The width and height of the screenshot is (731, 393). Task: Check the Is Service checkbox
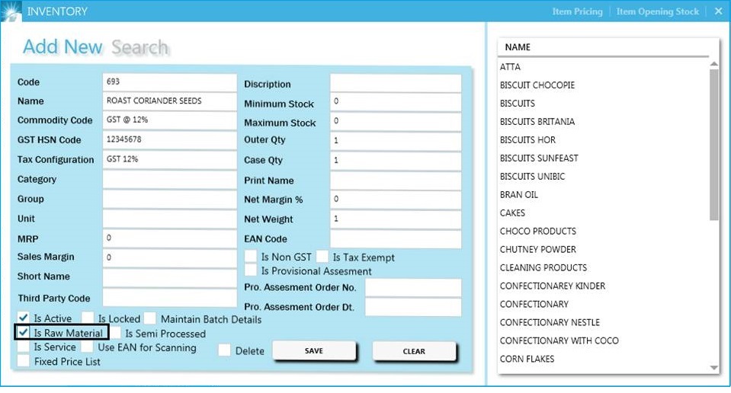tap(24, 347)
